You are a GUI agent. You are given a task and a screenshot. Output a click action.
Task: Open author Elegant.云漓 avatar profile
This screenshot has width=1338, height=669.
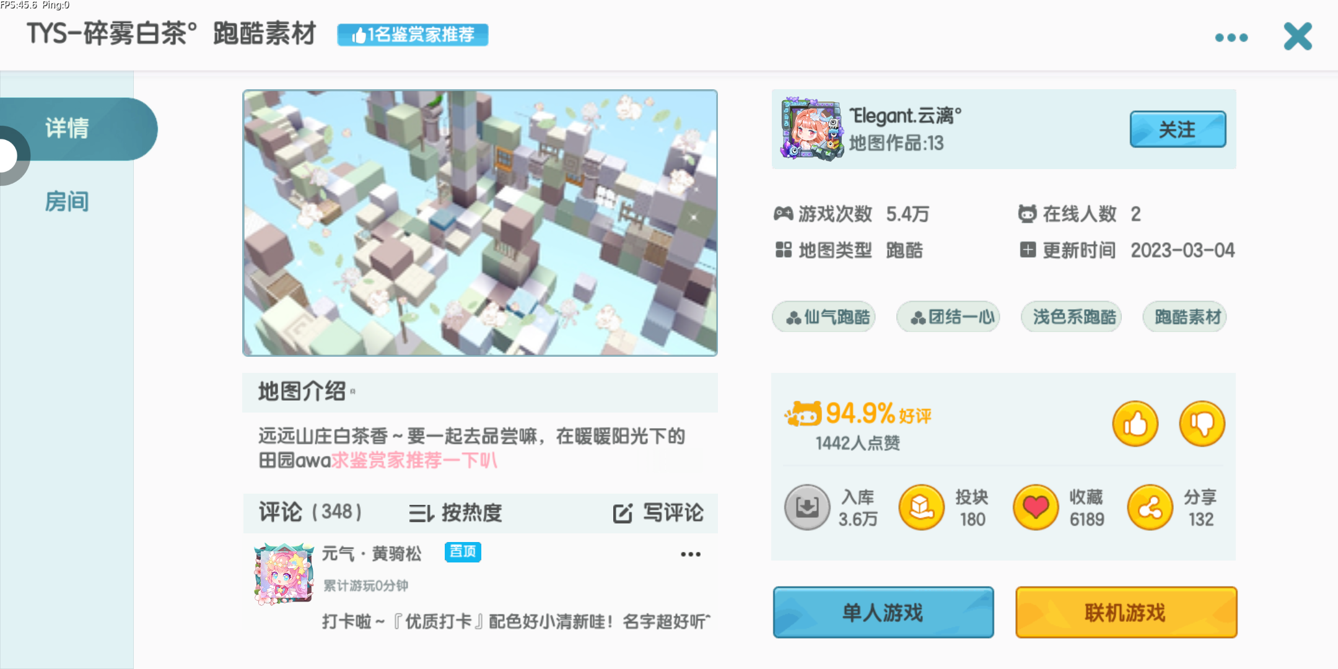812,129
